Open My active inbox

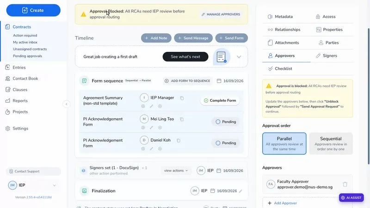tap(25, 42)
